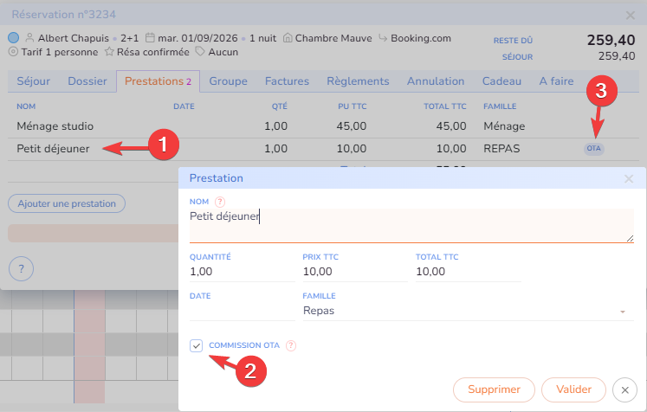
Task: Click the help icon next to NOM
Action: tap(219, 202)
